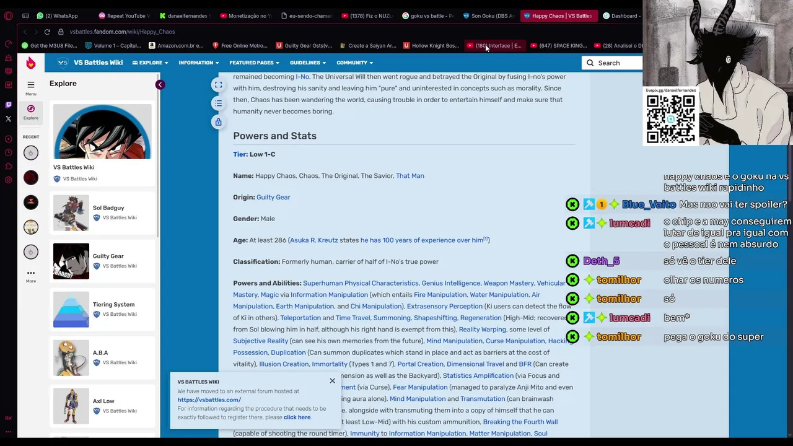Open the A.B.A character card
The height and width of the screenshot is (446, 793).
(103, 357)
